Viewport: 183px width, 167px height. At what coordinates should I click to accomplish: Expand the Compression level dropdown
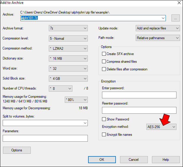tap(68, 39)
